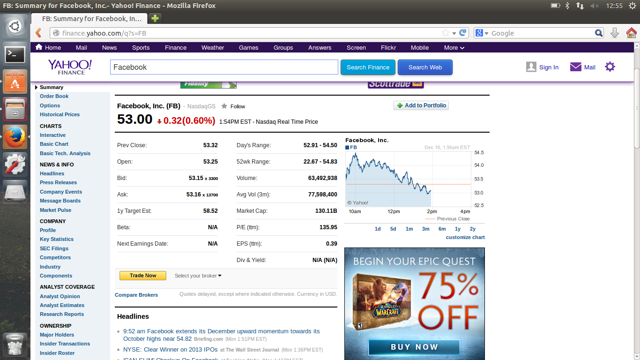Open the Bluetooth indicator in top panel
Image resolution: width=640 pixels, height=360 pixels.
567,6
